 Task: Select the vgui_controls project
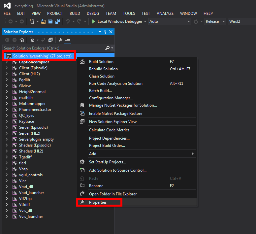31,175
